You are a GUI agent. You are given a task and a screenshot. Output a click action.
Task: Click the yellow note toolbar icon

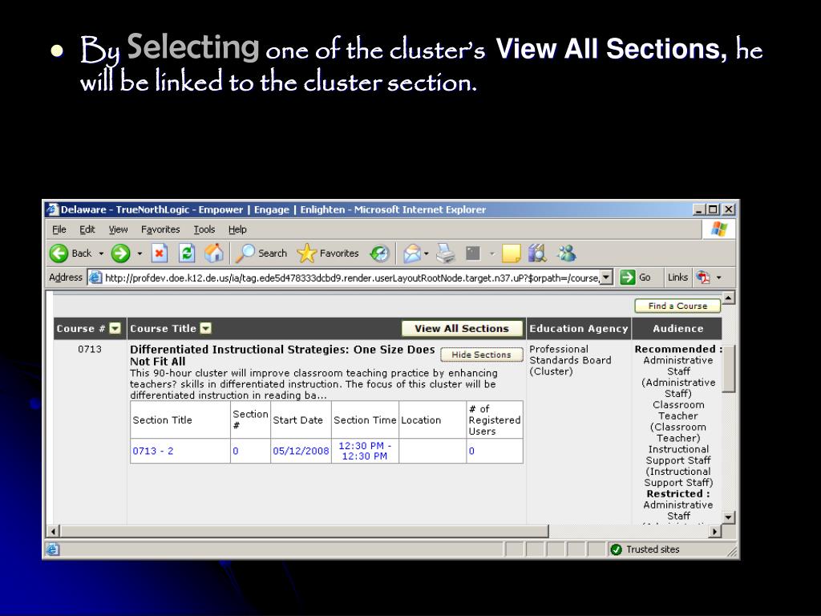coord(511,253)
